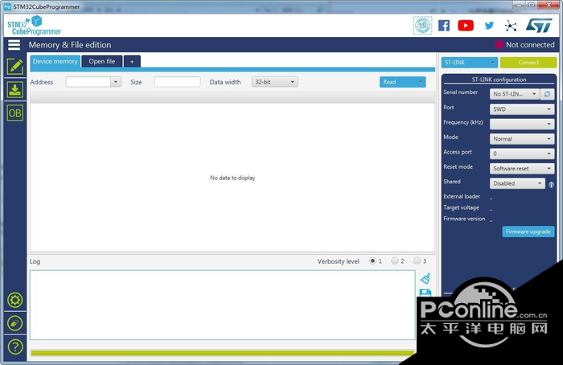Open the Reset mode Software reset dropdown
The height and width of the screenshot is (365, 563).
522,168
